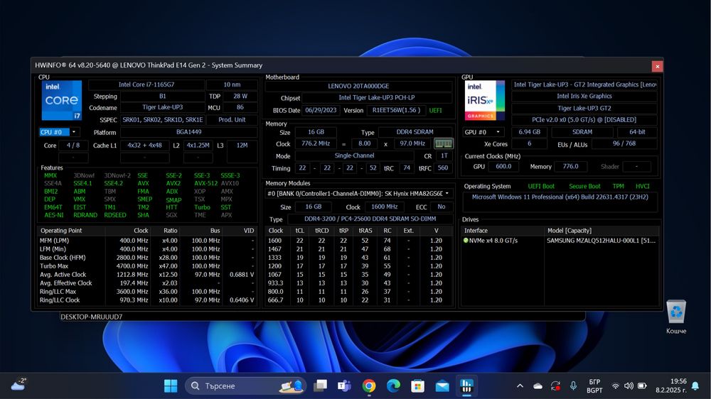
Task: Click the Intel Core i7-1165G7 CPU name field
Action: click(146, 84)
